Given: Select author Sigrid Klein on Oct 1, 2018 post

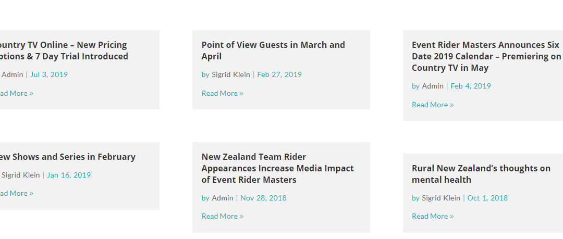Looking at the screenshot, I should (x=441, y=198).
